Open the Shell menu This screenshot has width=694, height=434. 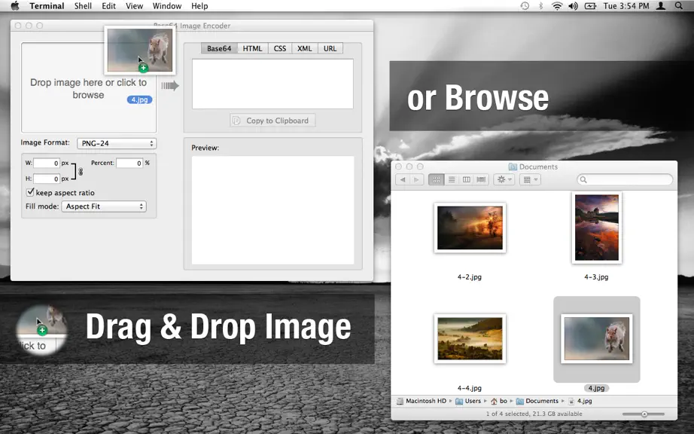point(83,6)
